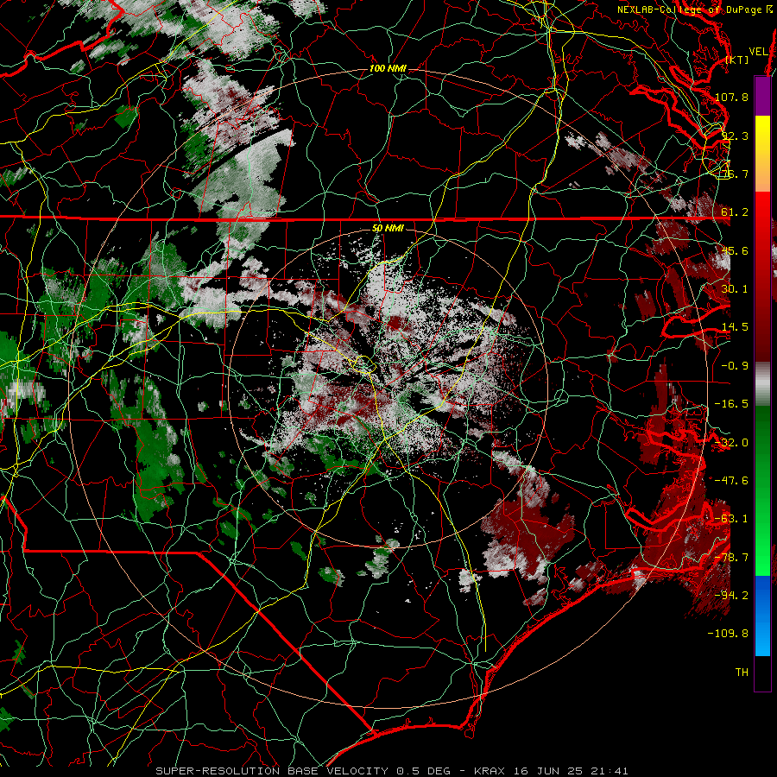
Task: Click the -63.1 legend value
Action: coord(731,519)
